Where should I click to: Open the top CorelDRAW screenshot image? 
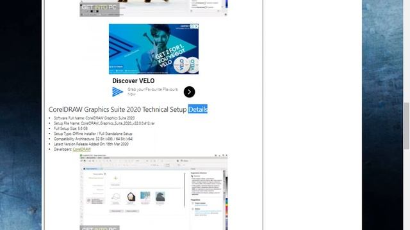[x=154, y=8]
